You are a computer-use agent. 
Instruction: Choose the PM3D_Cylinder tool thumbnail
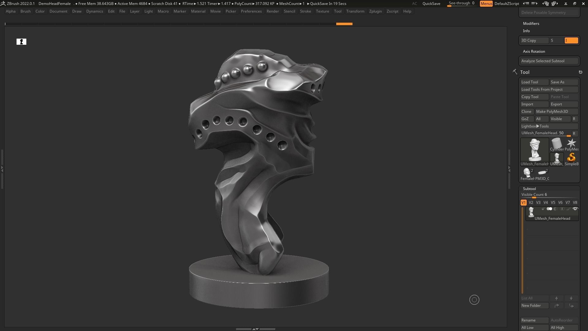pos(542,174)
